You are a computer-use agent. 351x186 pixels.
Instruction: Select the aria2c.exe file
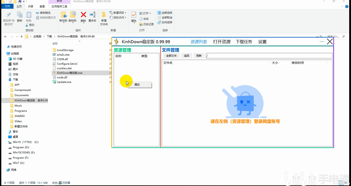tap(61, 55)
